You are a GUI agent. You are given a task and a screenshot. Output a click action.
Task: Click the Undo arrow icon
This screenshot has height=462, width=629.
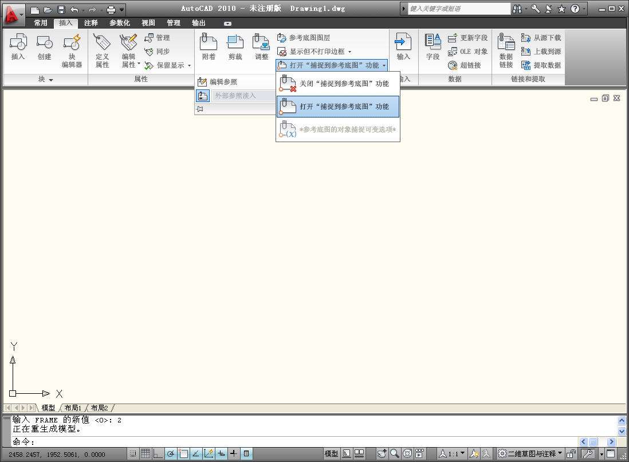point(74,9)
